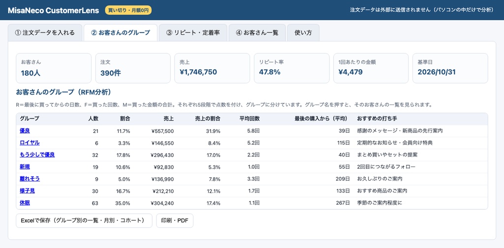Viewport: 504px width, 248px height.
Task: Open the もう少しで優良 group link
Action: coord(37,155)
